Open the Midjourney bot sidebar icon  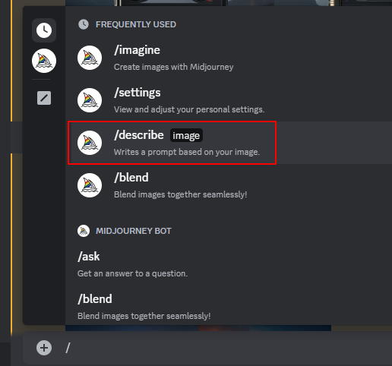coord(44,61)
